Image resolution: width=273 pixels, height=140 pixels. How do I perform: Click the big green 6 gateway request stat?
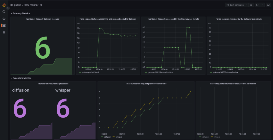tap(43, 47)
